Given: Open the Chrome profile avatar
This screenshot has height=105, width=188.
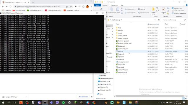Looking at the screenshot, I should point(88,7).
